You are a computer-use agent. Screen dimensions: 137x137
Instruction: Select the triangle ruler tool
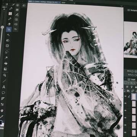click(x=3, y=99)
